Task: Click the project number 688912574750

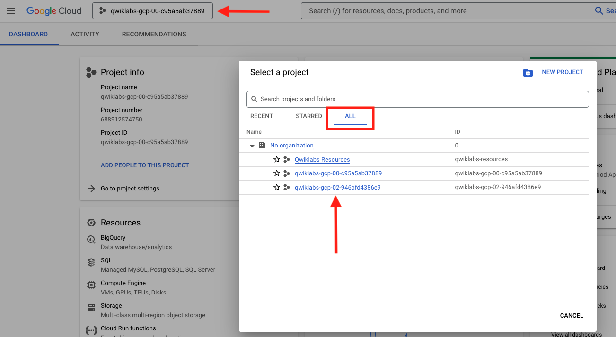Action: click(122, 120)
